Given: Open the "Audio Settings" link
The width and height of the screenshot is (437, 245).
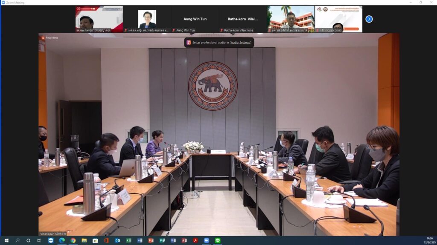Looking at the screenshot, I should pyautogui.click(x=240, y=43).
